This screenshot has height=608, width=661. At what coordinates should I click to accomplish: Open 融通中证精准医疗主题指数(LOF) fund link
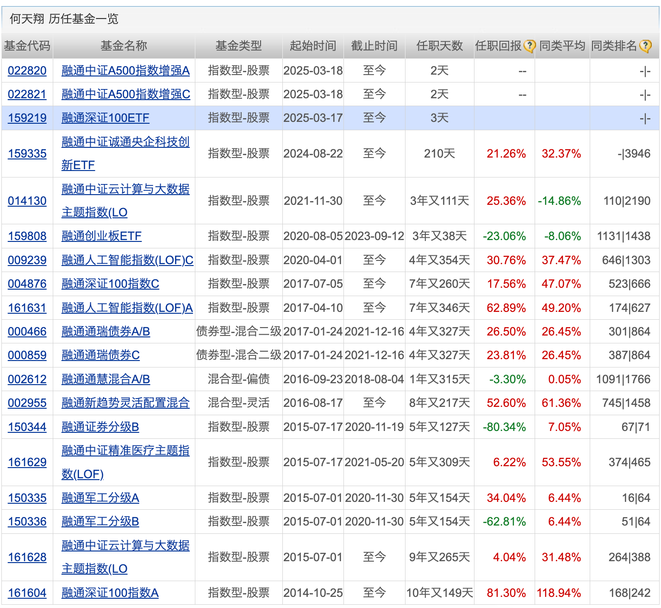pos(125,462)
